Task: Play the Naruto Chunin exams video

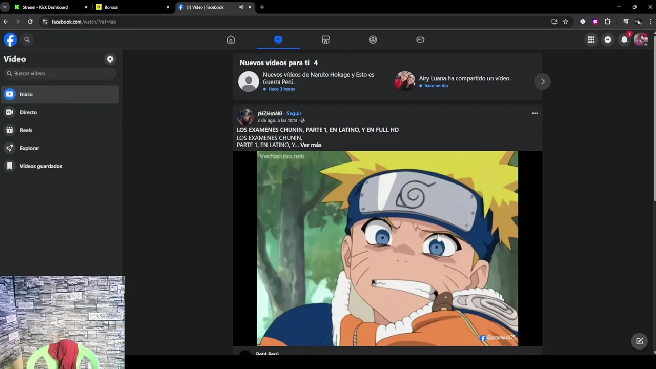Action: click(x=387, y=248)
